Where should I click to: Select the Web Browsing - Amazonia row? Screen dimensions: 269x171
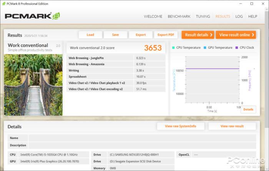click(116, 64)
